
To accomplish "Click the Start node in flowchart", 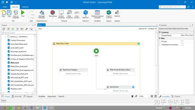I will [96, 52].
